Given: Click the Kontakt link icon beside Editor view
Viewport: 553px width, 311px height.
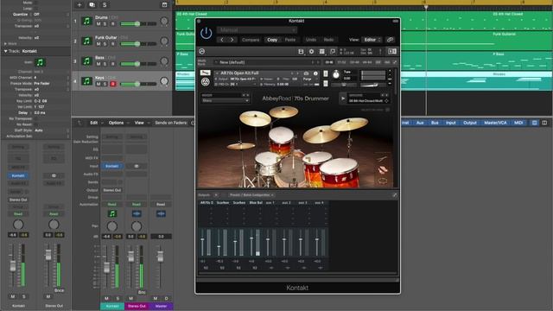Looking at the screenshot, I should tap(390, 40).
